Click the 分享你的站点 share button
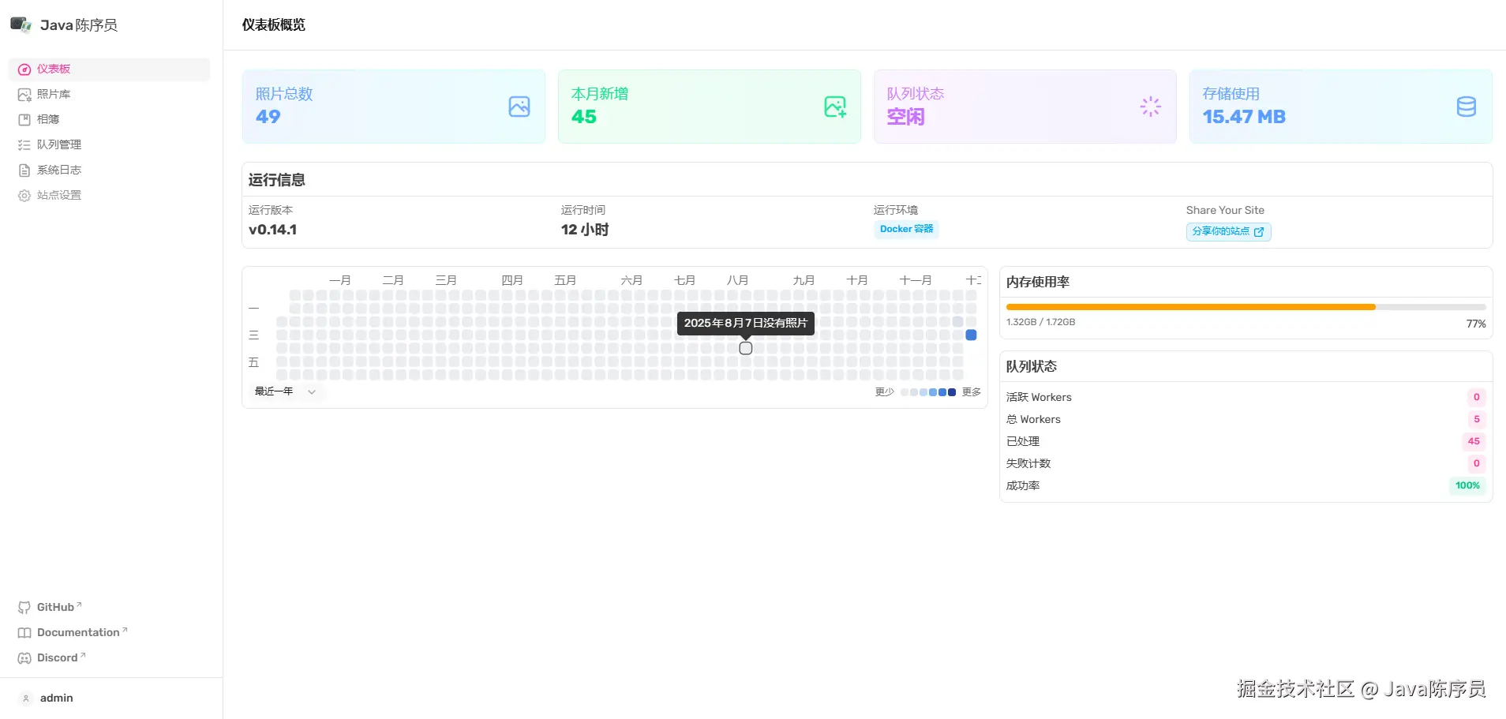Image resolution: width=1506 pixels, height=719 pixels. pyautogui.click(x=1228, y=231)
